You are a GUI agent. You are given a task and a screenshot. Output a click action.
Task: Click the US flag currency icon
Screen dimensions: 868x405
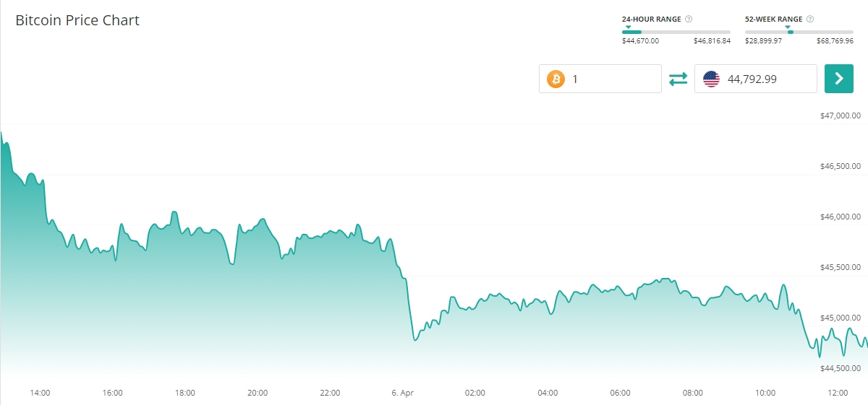click(x=711, y=79)
